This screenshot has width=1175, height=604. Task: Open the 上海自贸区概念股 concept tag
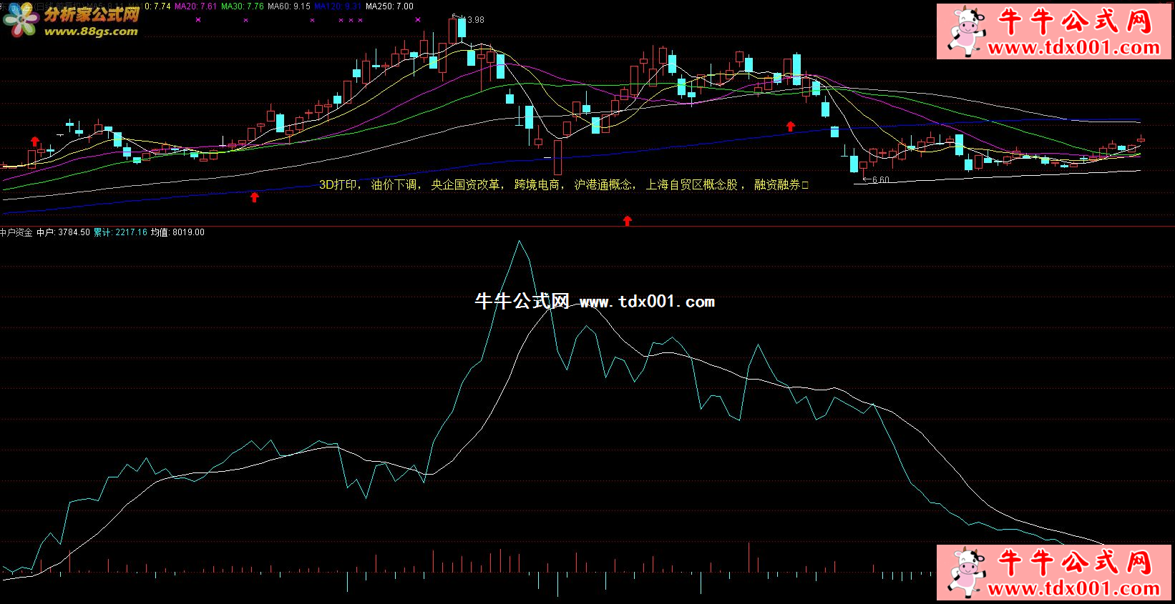[691, 185]
